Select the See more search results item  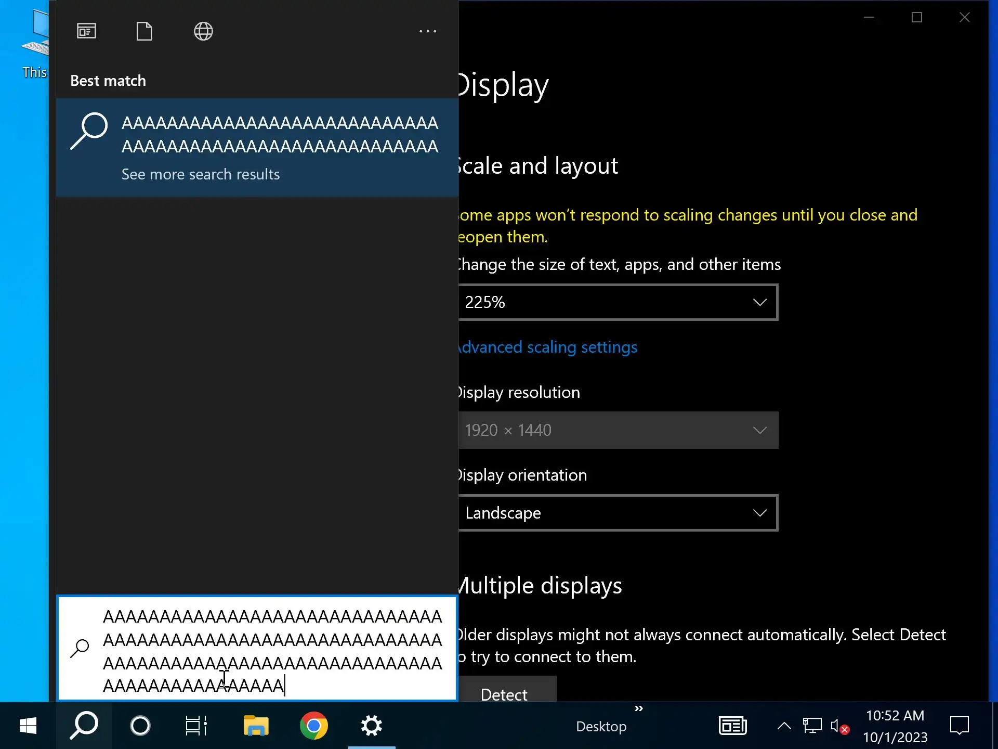[201, 174]
